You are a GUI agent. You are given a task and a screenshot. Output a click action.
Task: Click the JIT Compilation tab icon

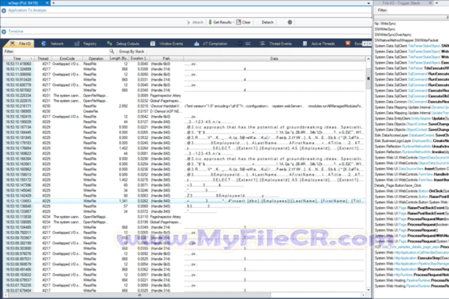[196, 44]
